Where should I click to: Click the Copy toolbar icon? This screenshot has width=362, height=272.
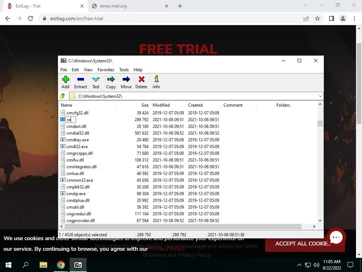pos(111,79)
